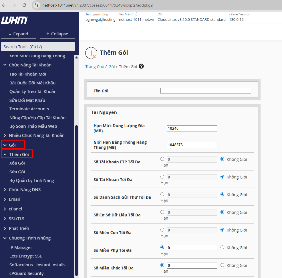
Task: Click sidebar scroll up arrow
Action: click(x=76, y=58)
